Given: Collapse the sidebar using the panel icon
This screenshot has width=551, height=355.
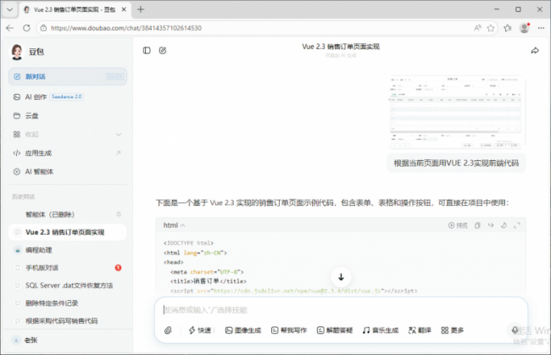Looking at the screenshot, I should 147,51.
